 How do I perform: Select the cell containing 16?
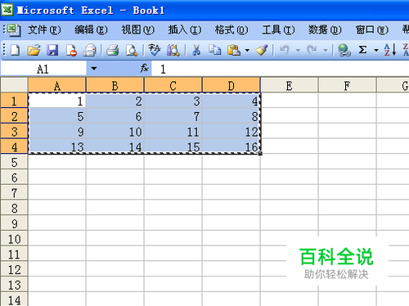(x=231, y=146)
